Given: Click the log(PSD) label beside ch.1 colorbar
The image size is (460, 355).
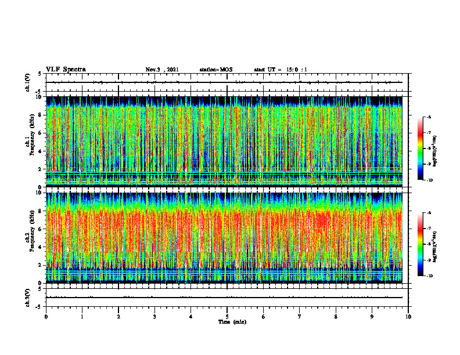Looking at the screenshot, I should pos(435,151).
